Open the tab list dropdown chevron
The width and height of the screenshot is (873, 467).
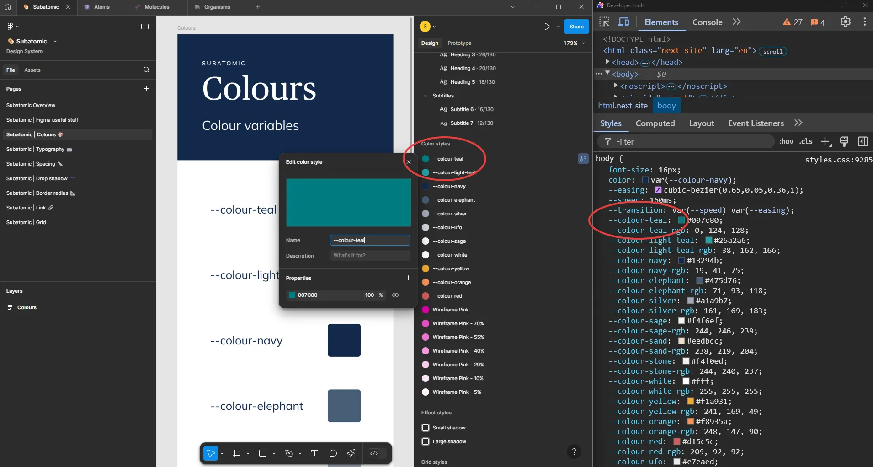point(513,7)
